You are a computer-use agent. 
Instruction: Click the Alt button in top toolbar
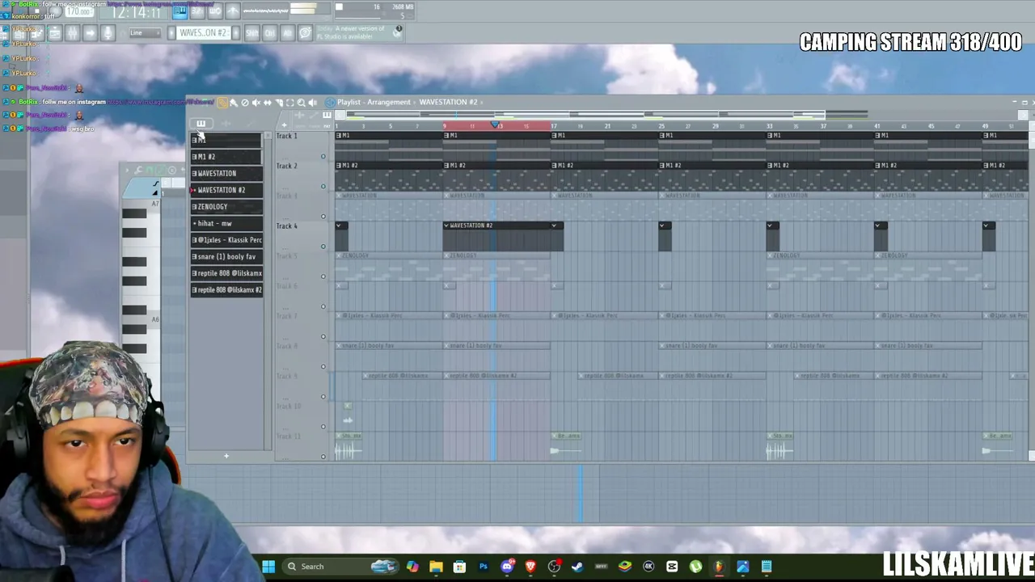[287, 33]
